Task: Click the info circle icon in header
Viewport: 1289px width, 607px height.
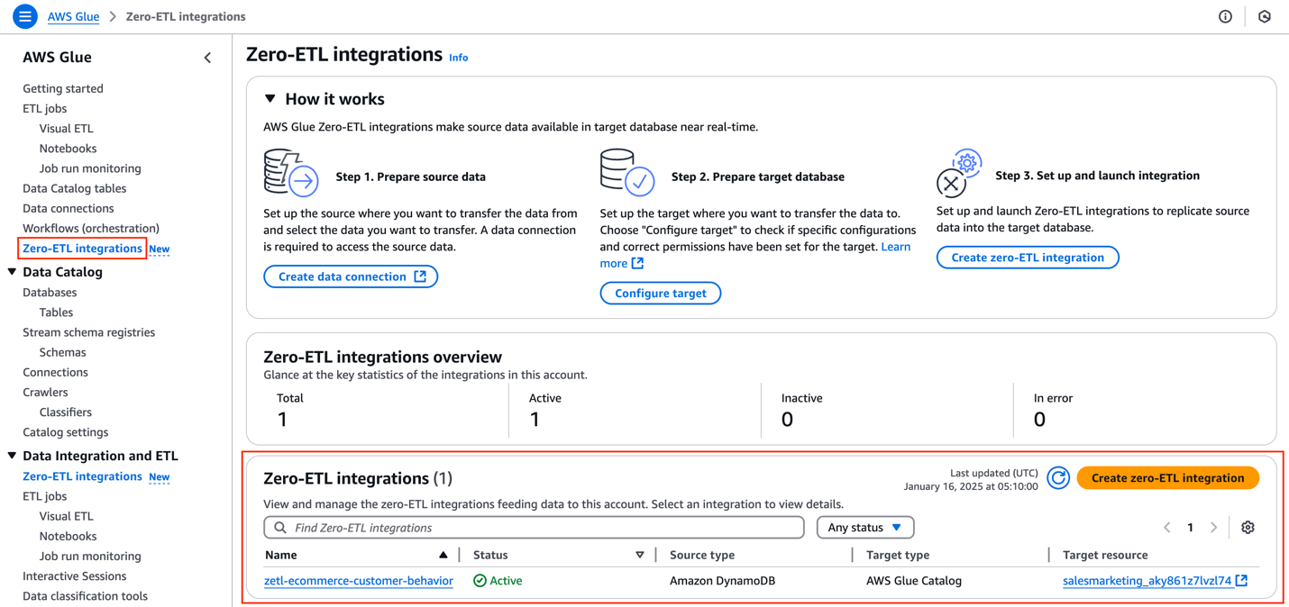Action: click(1225, 16)
